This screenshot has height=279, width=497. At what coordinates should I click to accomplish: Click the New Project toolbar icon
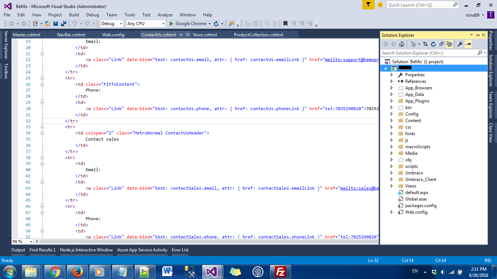tap(35, 24)
